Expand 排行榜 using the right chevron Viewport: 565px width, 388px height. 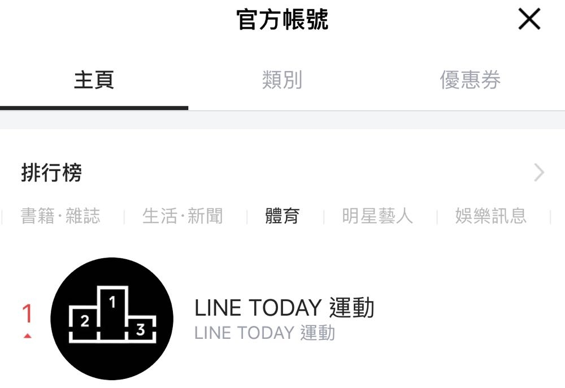click(539, 173)
